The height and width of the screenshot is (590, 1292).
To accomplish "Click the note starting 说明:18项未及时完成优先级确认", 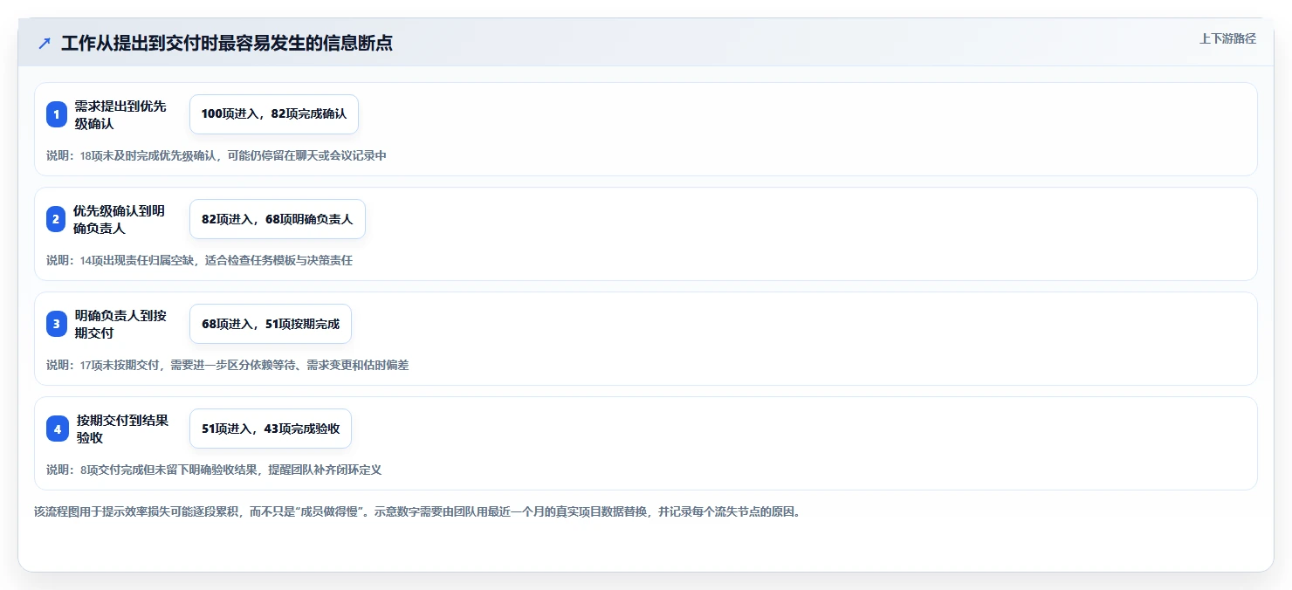I will coord(216,155).
